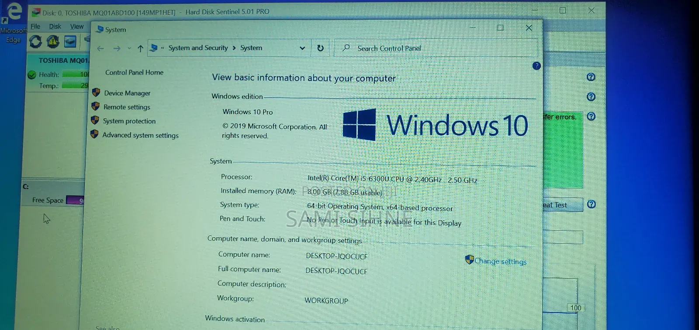Open Microsoft Edge desktop shortcut
The height and width of the screenshot is (330, 699).
[13, 22]
